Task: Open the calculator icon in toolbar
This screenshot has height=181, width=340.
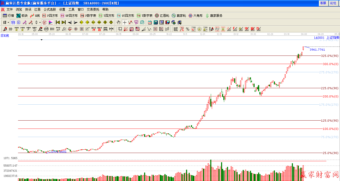Action: point(156,22)
